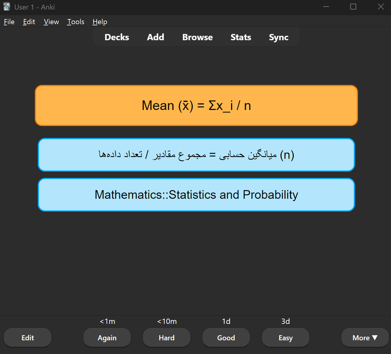Click the Anki app icon in title bar
391x354 pixels.
point(7,7)
